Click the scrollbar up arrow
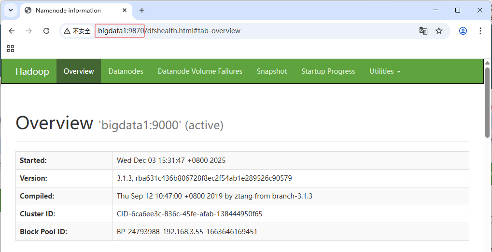The height and width of the screenshot is (252, 492). [x=487, y=63]
